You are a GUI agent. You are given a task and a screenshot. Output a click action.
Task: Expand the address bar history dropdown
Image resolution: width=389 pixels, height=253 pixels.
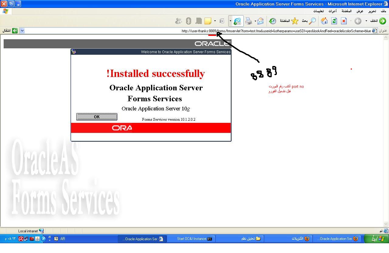[22, 31]
